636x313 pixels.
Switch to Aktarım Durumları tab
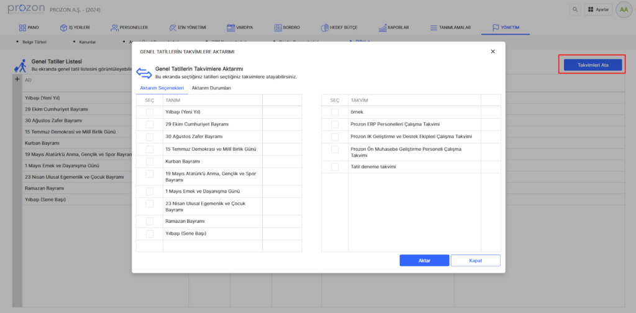(211, 88)
